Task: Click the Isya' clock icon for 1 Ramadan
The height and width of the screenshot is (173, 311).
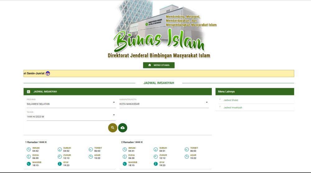Action: click(60, 164)
